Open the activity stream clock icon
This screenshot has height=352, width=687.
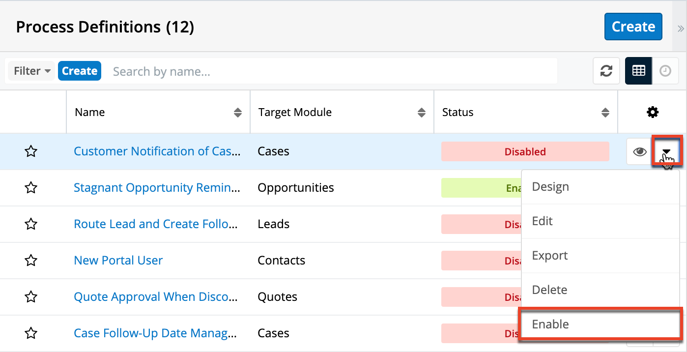click(665, 71)
